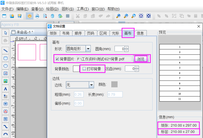
Task: Open the Agency FB font dropdown
Action: click(56, 25)
